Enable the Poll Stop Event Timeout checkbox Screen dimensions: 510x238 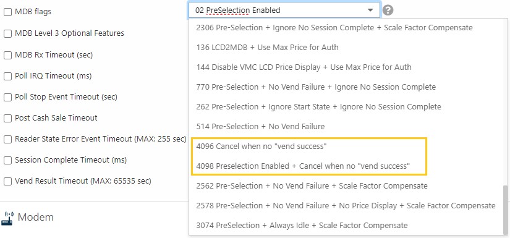(x=7, y=98)
